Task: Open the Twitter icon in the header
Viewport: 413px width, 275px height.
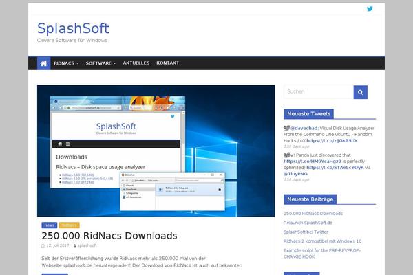Action: [370, 9]
